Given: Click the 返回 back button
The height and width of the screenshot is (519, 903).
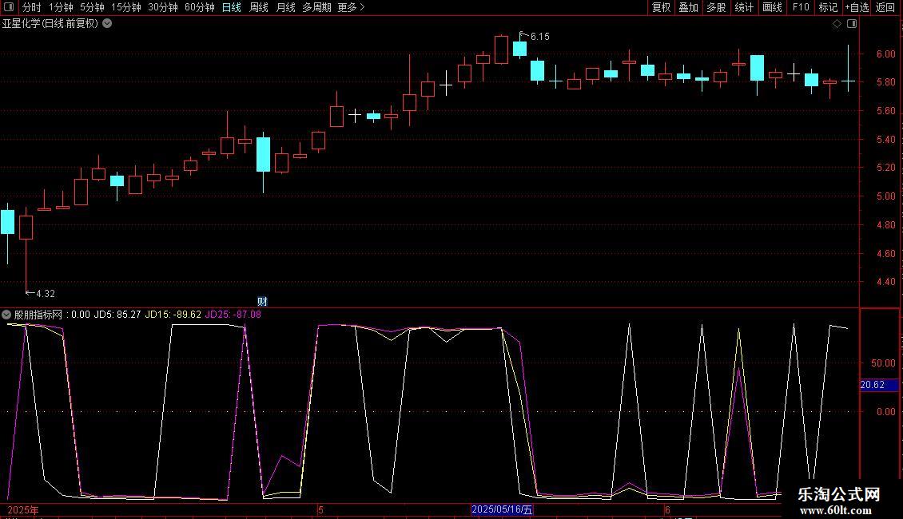Looking at the screenshot, I should [x=885, y=7].
